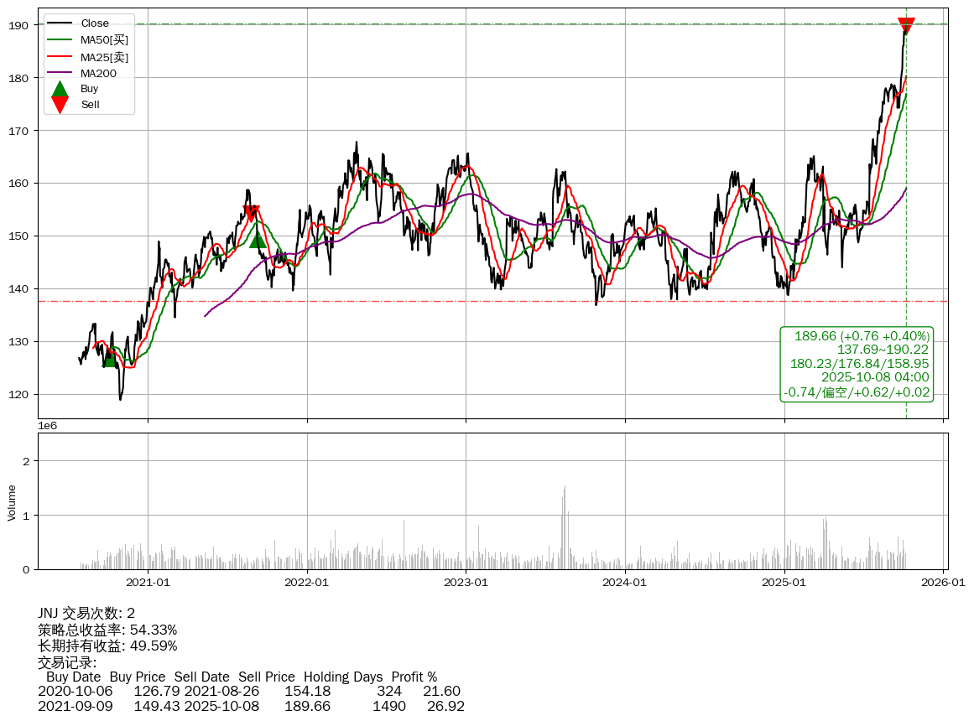Click the green Buy marker near September 2021
This screenshot has height=721, width=974.
[x=258, y=241]
